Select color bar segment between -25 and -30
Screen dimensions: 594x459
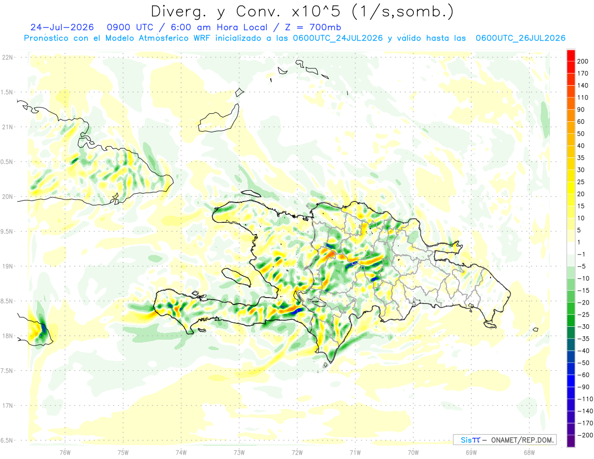coord(571,321)
